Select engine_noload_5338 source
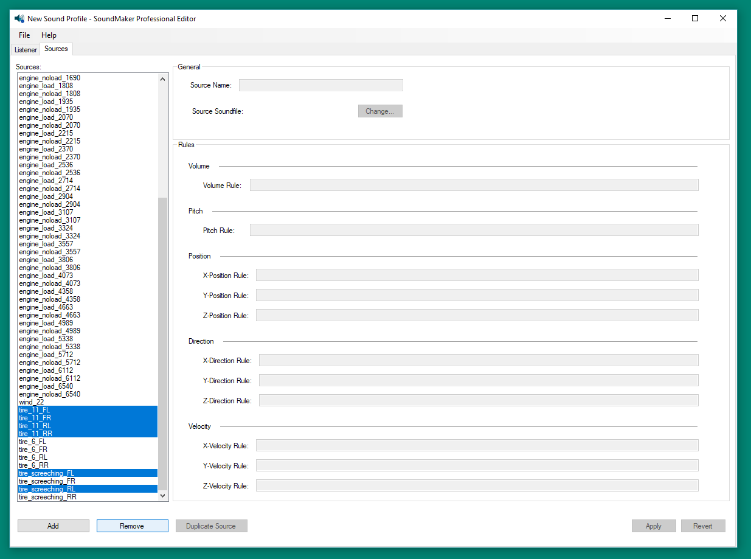The image size is (751, 559). pos(88,347)
